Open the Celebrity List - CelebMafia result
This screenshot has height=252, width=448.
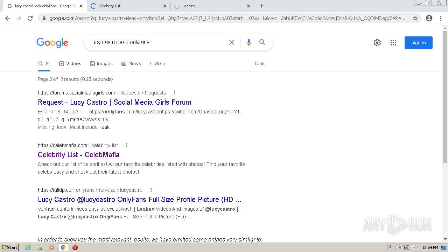tap(79, 155)
